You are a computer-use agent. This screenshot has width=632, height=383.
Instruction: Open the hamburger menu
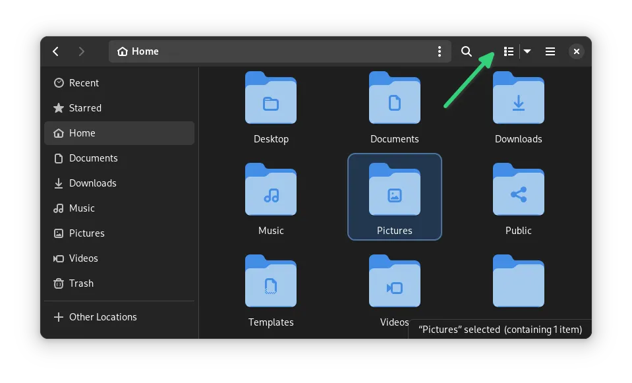point(550,51)
